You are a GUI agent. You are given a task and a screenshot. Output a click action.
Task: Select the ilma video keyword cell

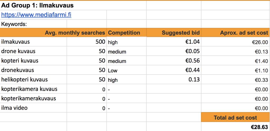coord(33,108)
